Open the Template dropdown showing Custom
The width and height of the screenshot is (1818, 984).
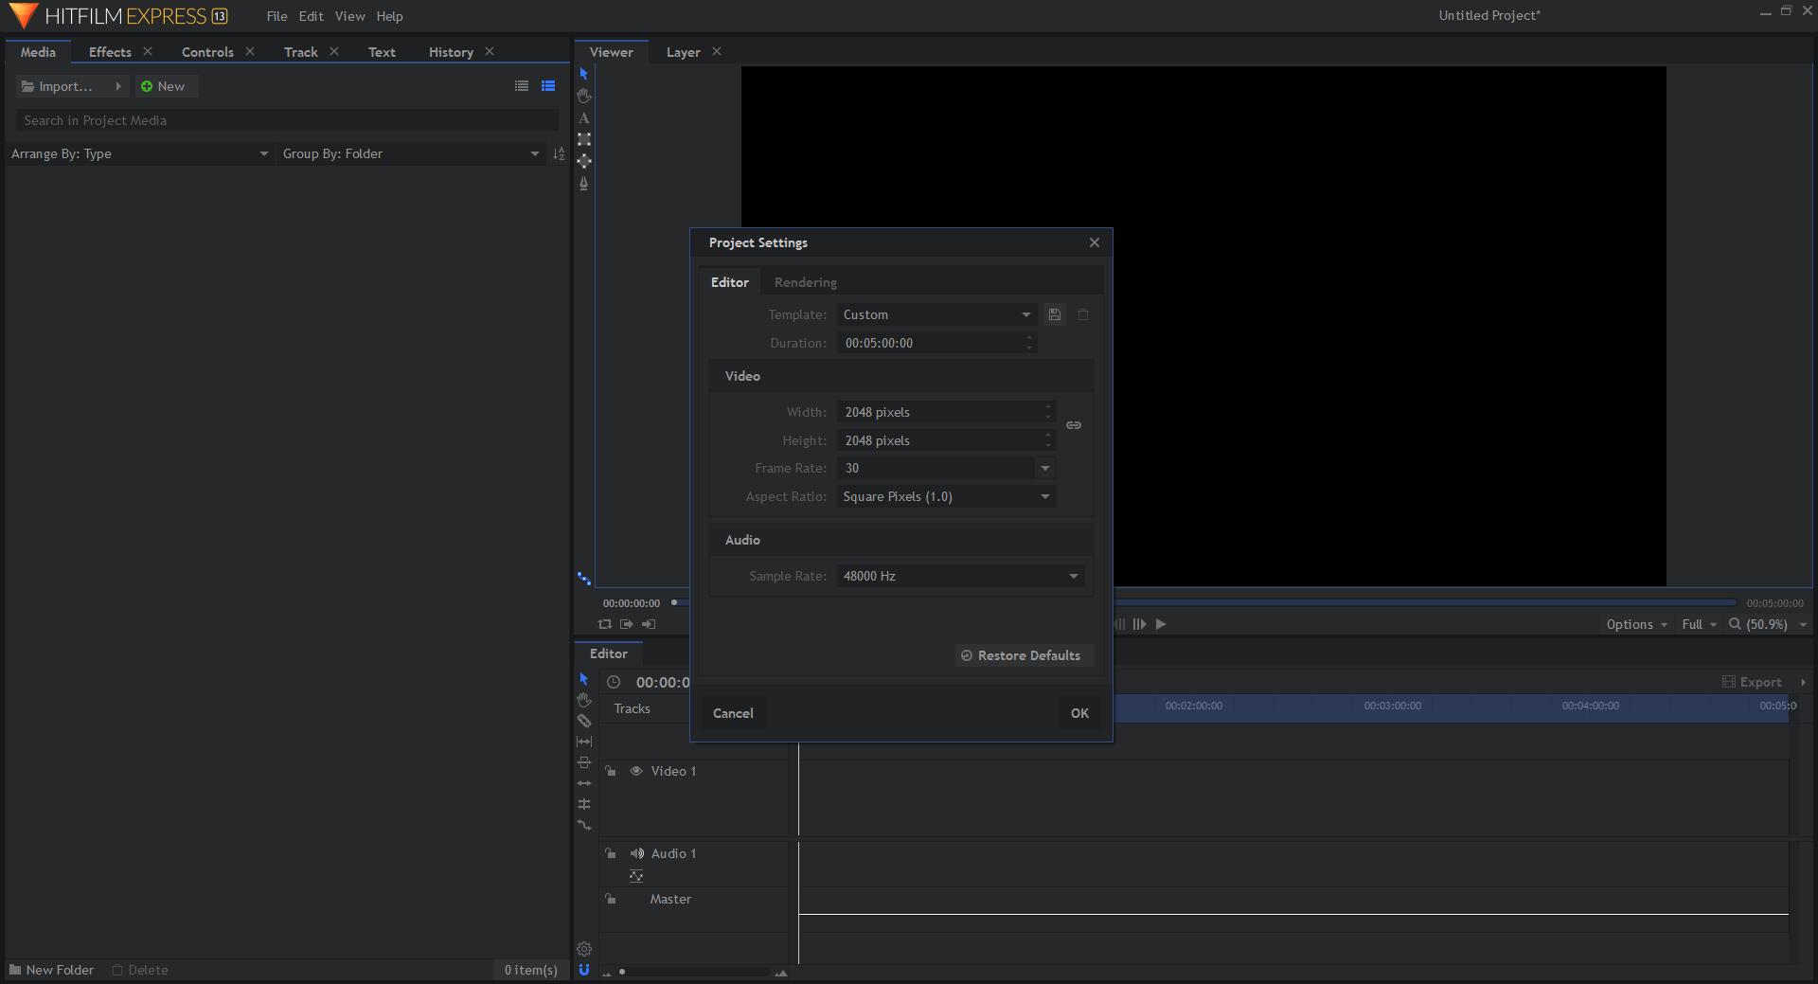935,314
